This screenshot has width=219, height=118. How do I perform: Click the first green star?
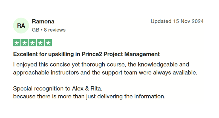17,43
